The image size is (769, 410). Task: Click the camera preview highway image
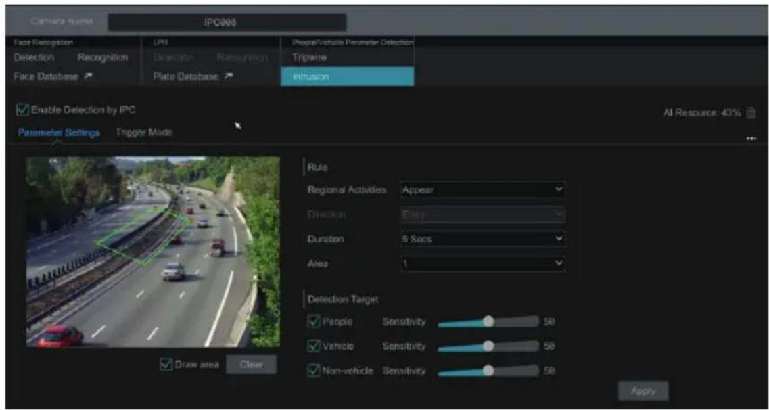[153, 252]
